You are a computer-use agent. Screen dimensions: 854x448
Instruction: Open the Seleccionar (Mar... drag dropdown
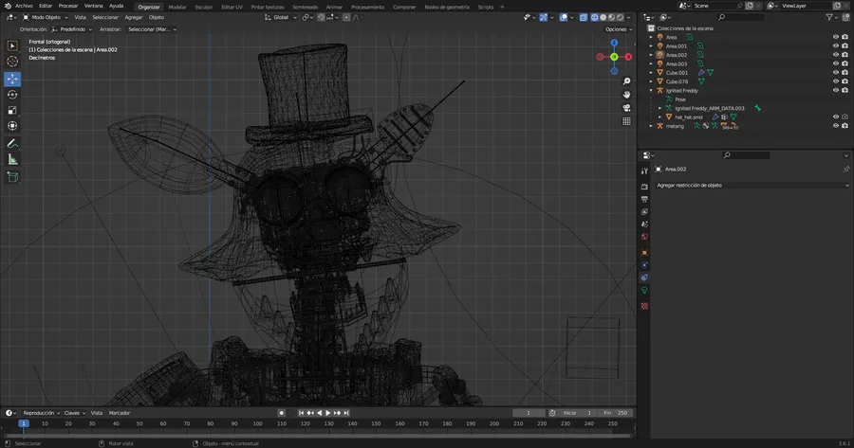click(152, 29)
